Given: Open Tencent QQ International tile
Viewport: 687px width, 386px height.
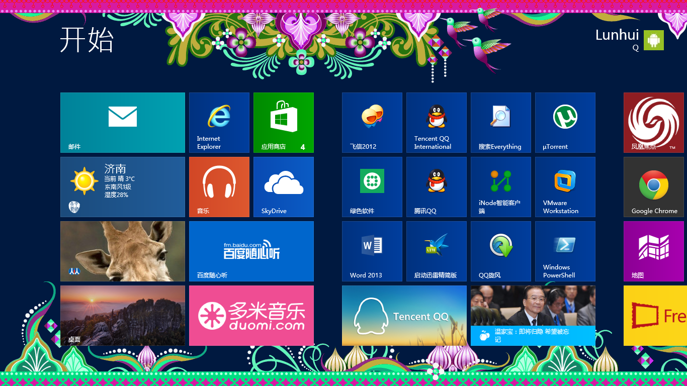Looking at the screenshot, I should coord(436,122).
